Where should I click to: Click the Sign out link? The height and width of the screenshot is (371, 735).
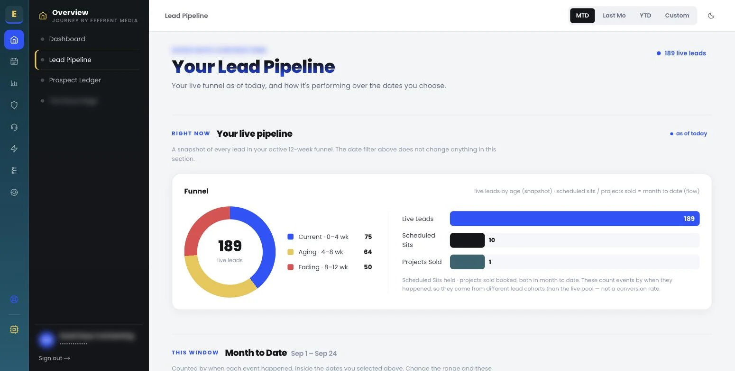click(x=54, y=358)
